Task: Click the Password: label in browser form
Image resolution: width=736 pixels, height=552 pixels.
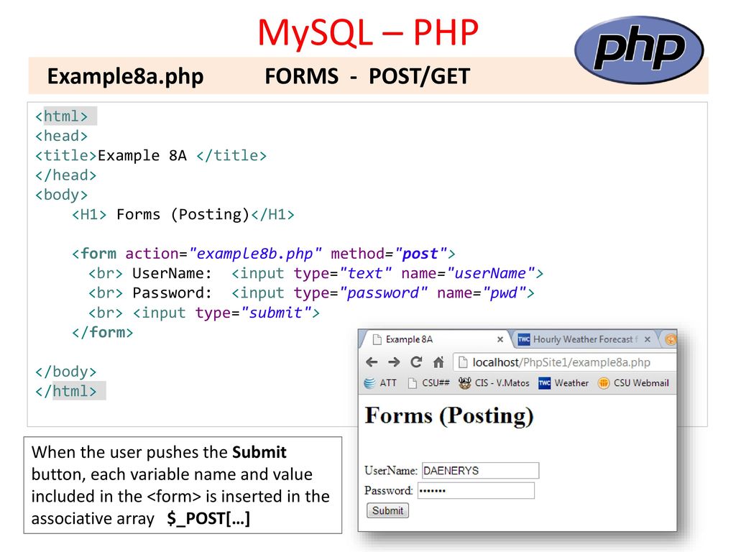Action: coord(389,490)
